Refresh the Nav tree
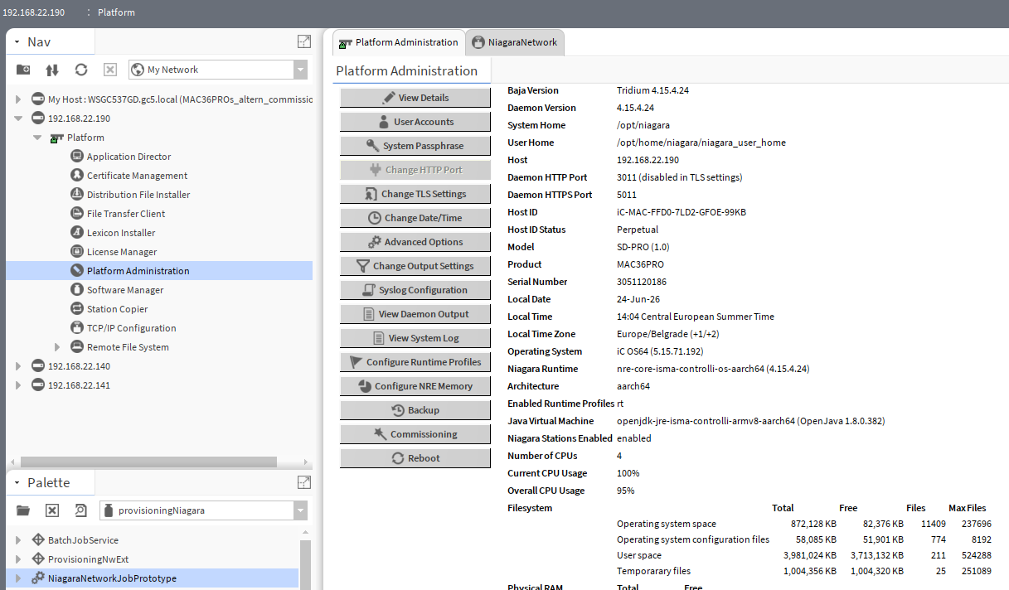The width and height of the screenshot is (1009, 590). [80, 70]
